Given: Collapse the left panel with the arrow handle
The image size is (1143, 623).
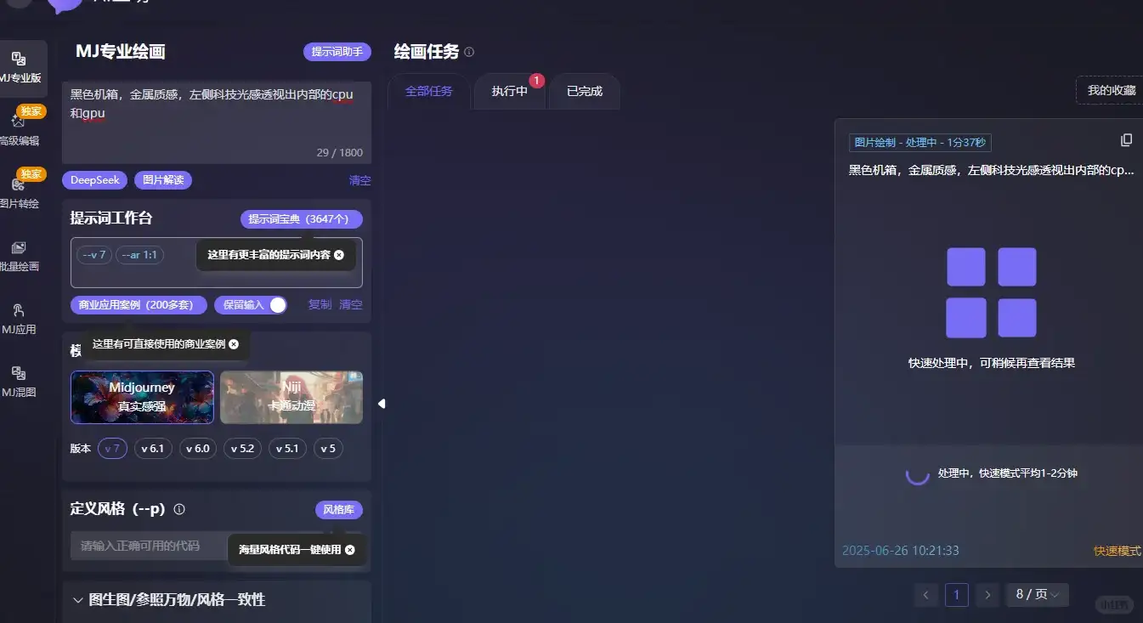Looking at the screenshot, I should coord(382,403).
